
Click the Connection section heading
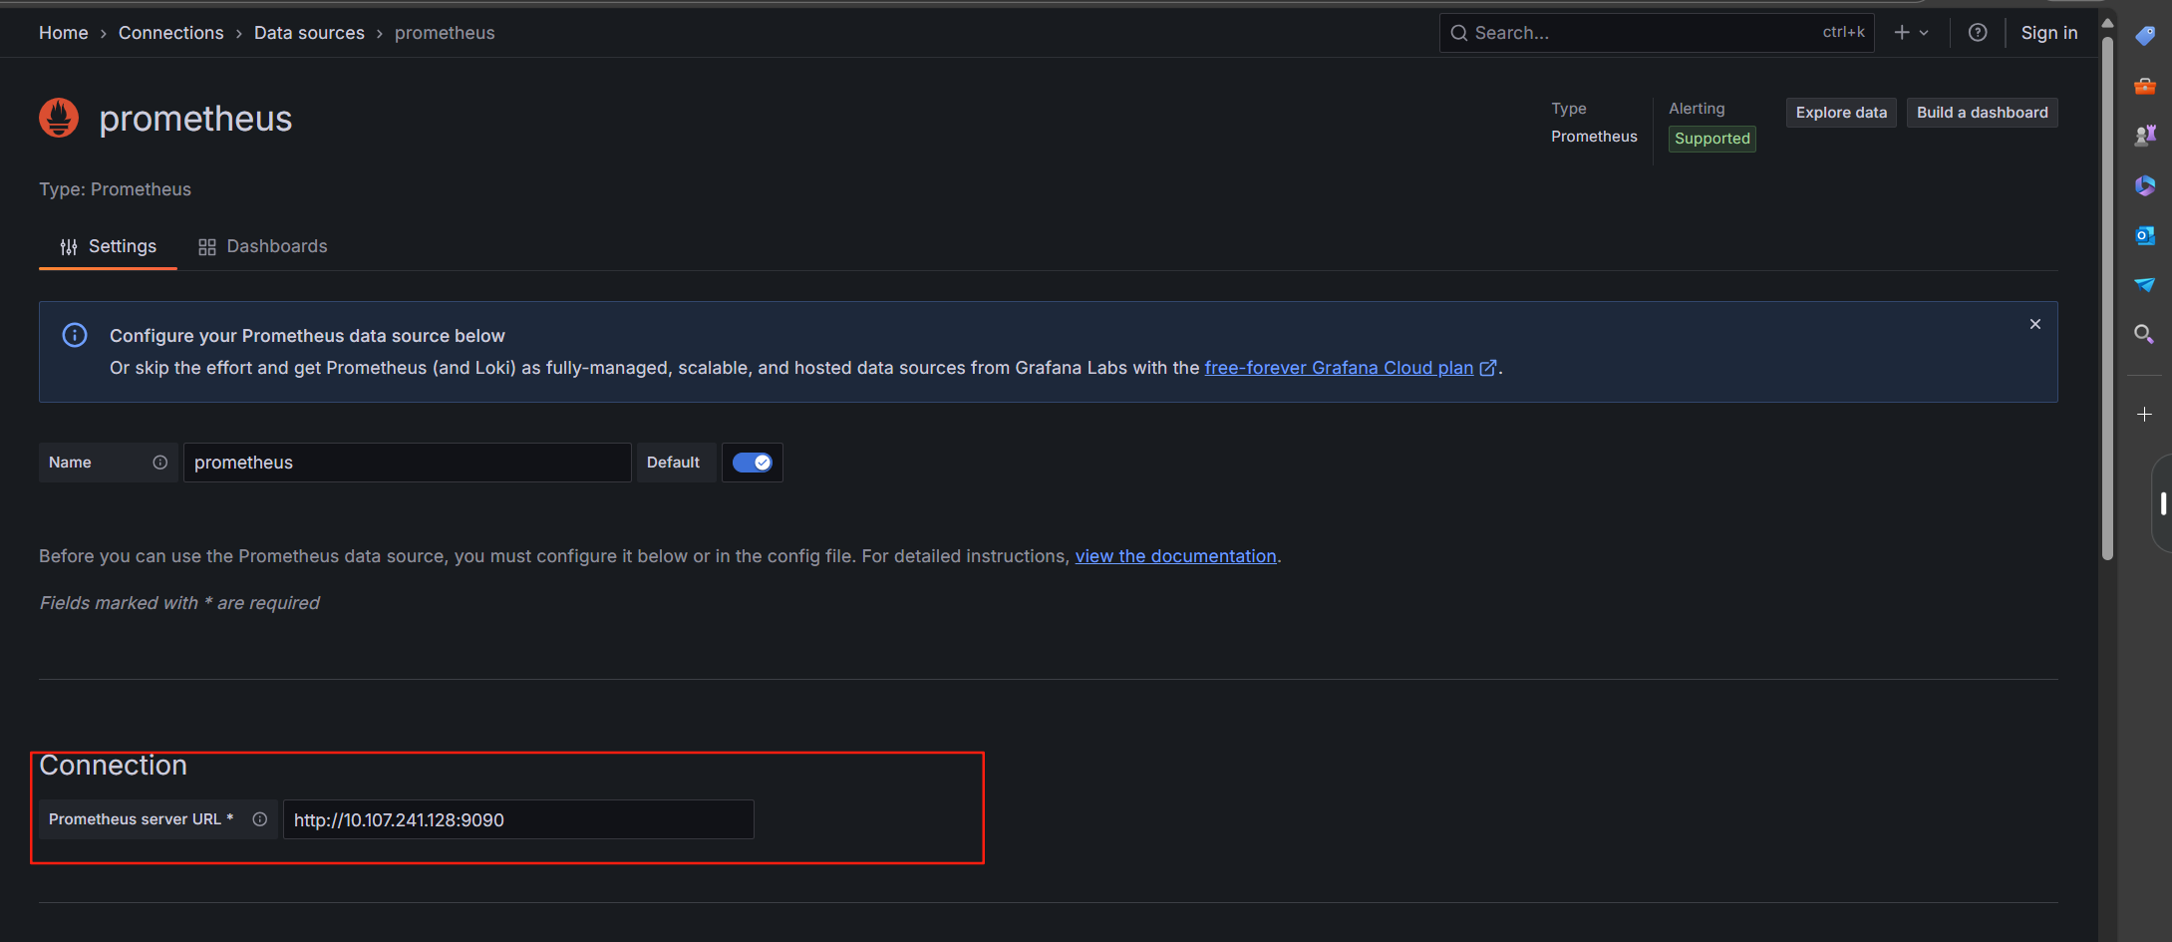click(x=113, y=766)
